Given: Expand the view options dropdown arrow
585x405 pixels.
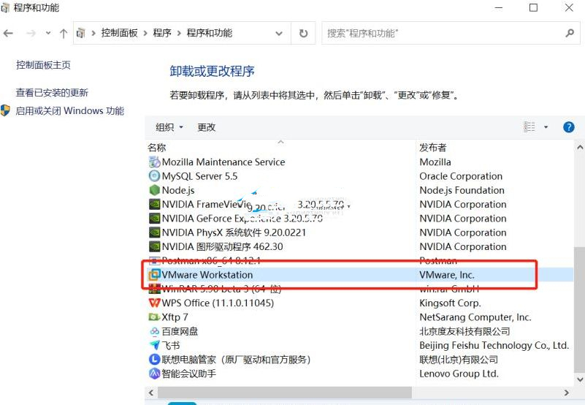Looking at the screenshot, I should [x=546, y=127].
